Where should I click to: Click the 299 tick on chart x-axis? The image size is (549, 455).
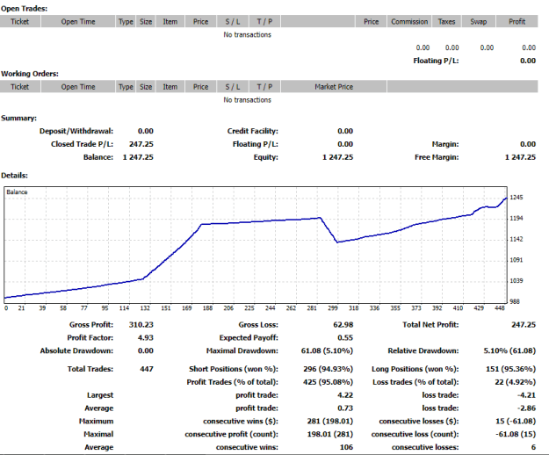(333, 308)
